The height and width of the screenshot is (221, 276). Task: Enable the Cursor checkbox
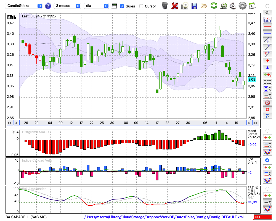pyautogui.click(x=141, y=6)
